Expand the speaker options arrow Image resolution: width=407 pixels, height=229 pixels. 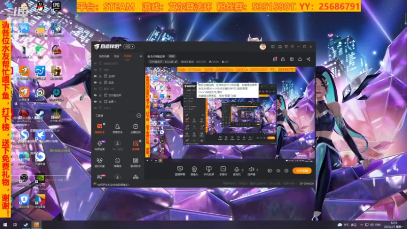pyautogui.click(x=257, y=170)
